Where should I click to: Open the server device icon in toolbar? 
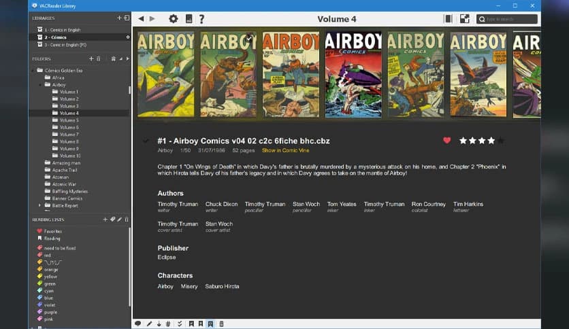(x=189, y=19)
